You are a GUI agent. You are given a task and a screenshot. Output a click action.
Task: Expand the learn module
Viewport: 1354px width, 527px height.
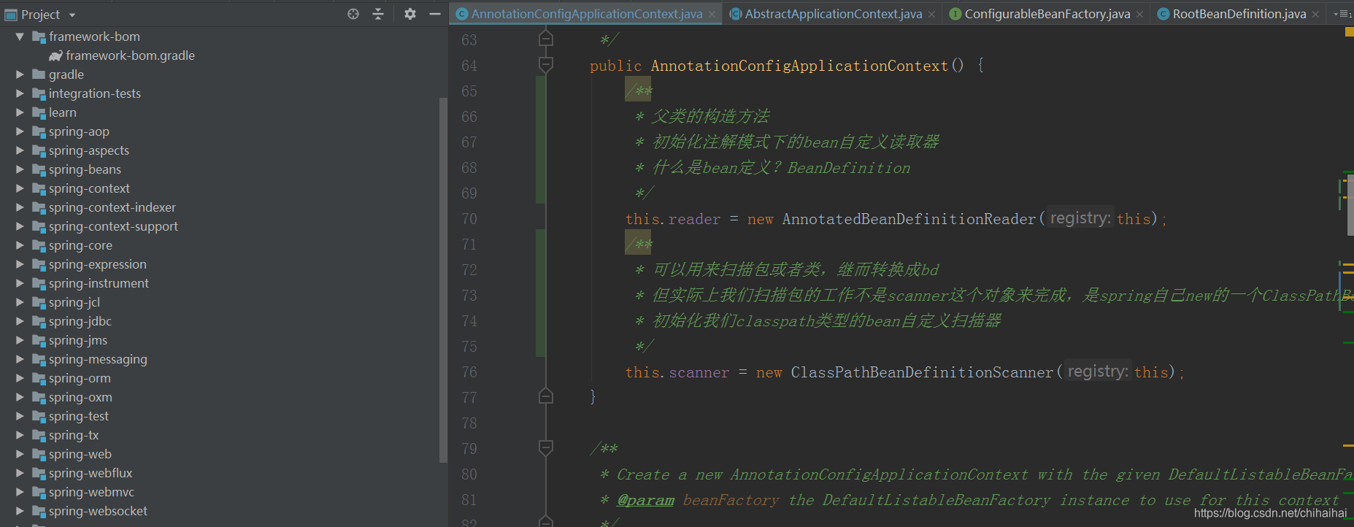[20, 112]
